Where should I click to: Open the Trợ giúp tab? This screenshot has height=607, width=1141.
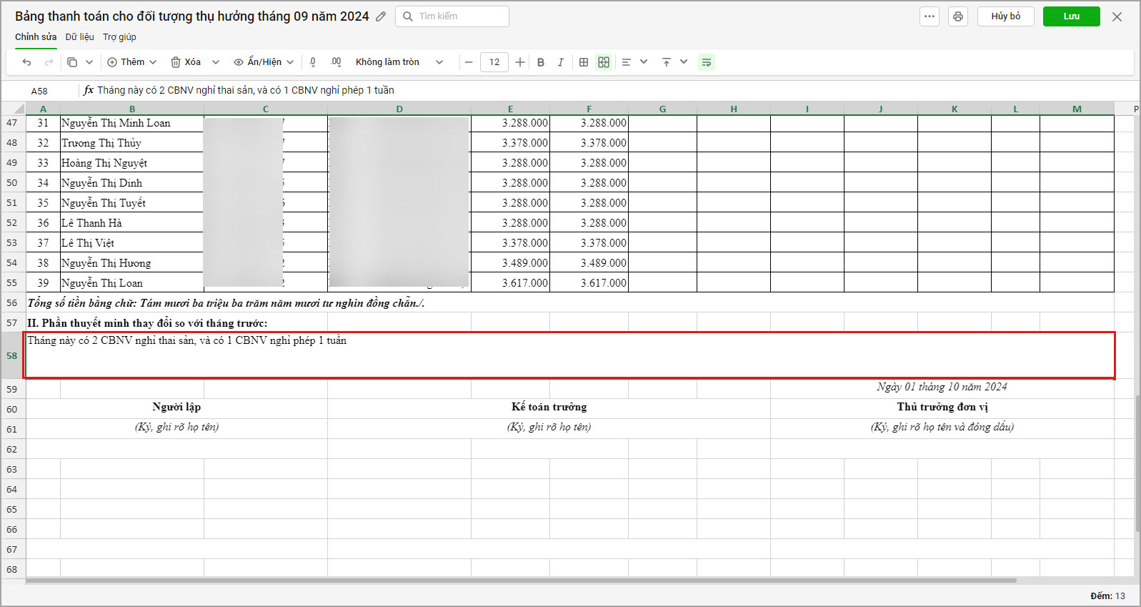coord(119,37)
